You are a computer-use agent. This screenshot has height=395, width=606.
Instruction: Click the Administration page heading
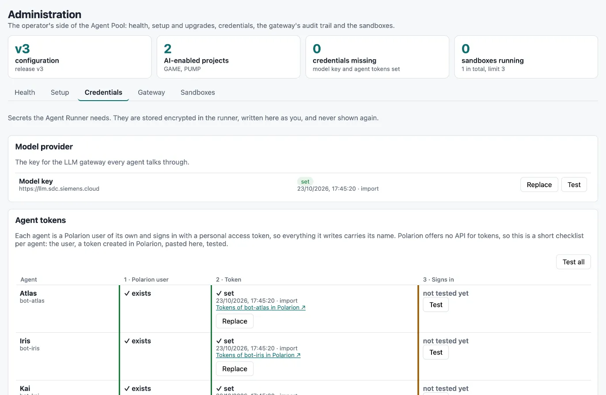click(x=45, y=15)
